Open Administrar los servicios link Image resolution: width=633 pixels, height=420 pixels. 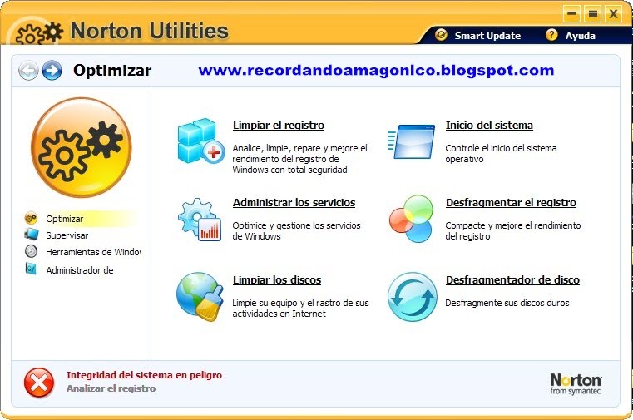(x=294, y=203)
